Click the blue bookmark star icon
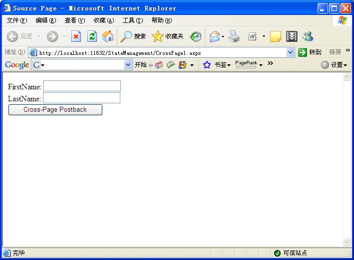354x260 pixels. 207,65
